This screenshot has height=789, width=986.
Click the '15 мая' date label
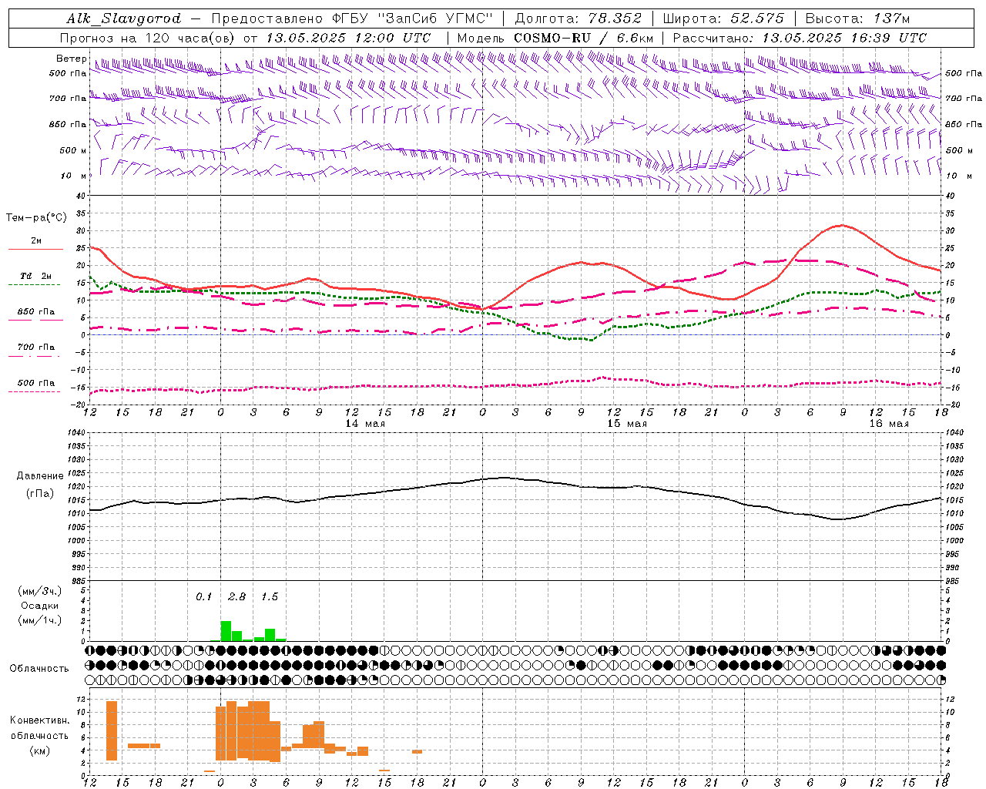[x=627, y=424]
